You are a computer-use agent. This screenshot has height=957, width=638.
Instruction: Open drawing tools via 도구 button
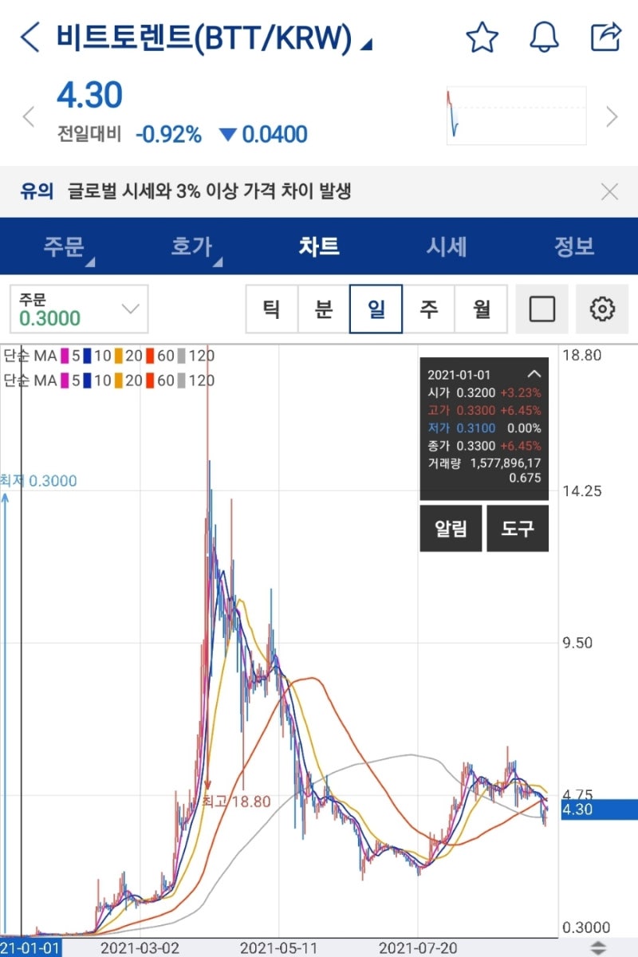518,528
